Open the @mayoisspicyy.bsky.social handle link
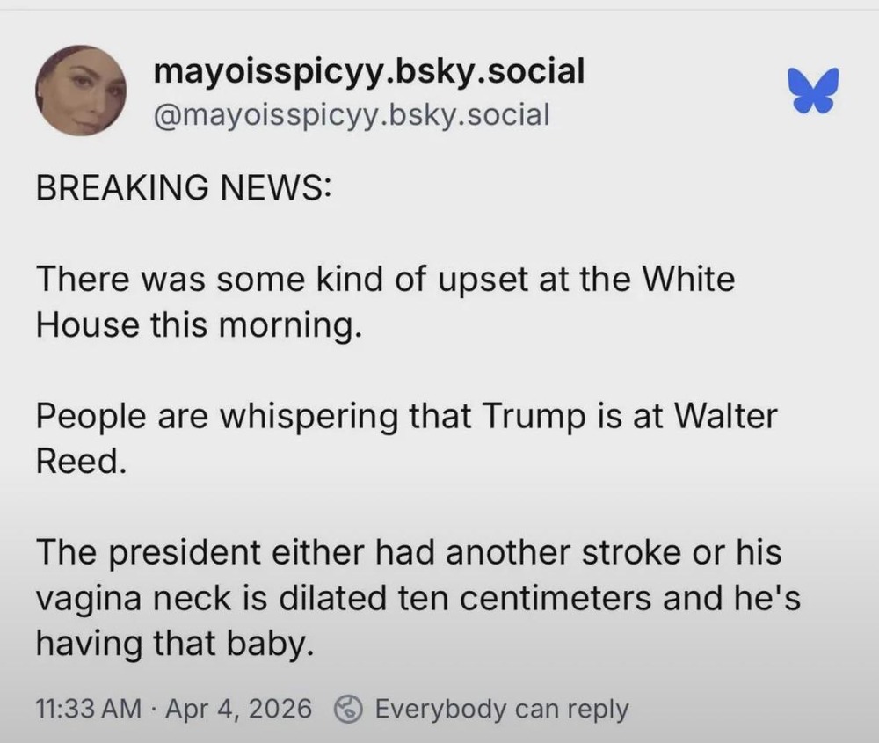 point(351,113)
